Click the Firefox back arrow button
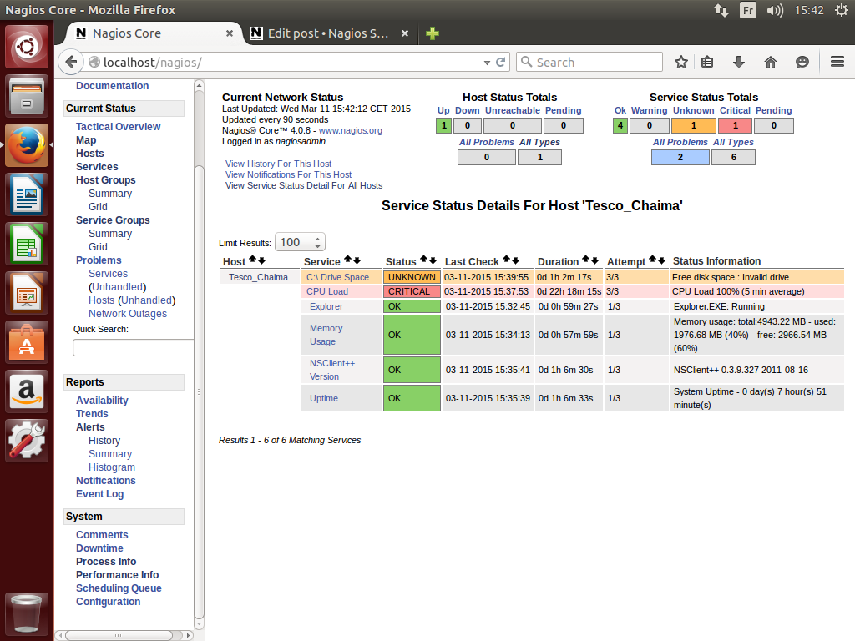Screen dimensions: 855x641 71,63
